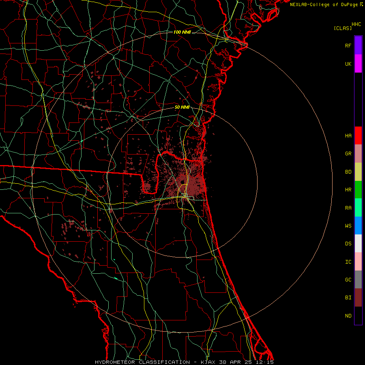Click the HHC product label
The image size is (365, 365).
click(x=356, y=24)
